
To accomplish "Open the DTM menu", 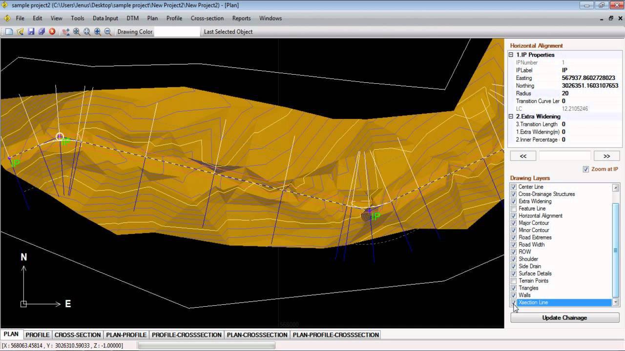I will (x=132, y=18).
